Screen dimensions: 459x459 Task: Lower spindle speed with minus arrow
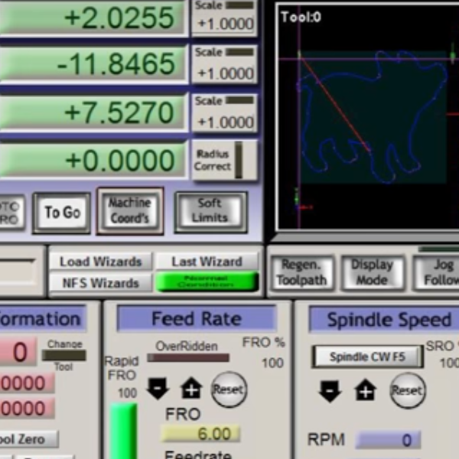pyautogui.click(x=330, y=391)
